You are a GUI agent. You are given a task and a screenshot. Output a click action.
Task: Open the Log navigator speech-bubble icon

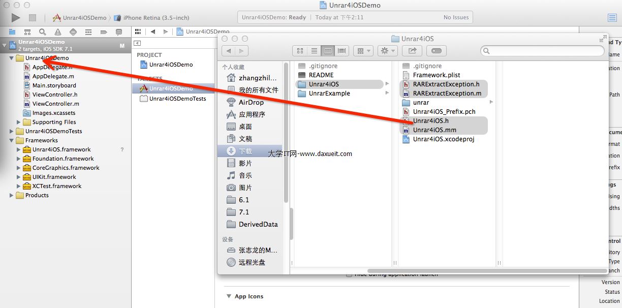point(119,32)
